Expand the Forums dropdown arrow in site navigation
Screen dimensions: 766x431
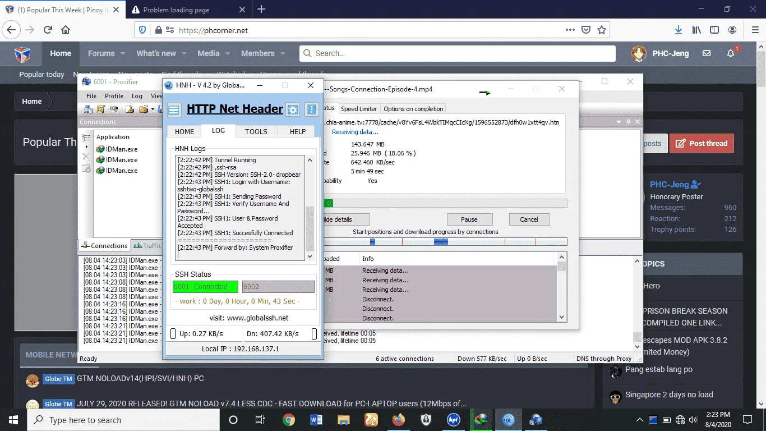[x=122, y=54]
